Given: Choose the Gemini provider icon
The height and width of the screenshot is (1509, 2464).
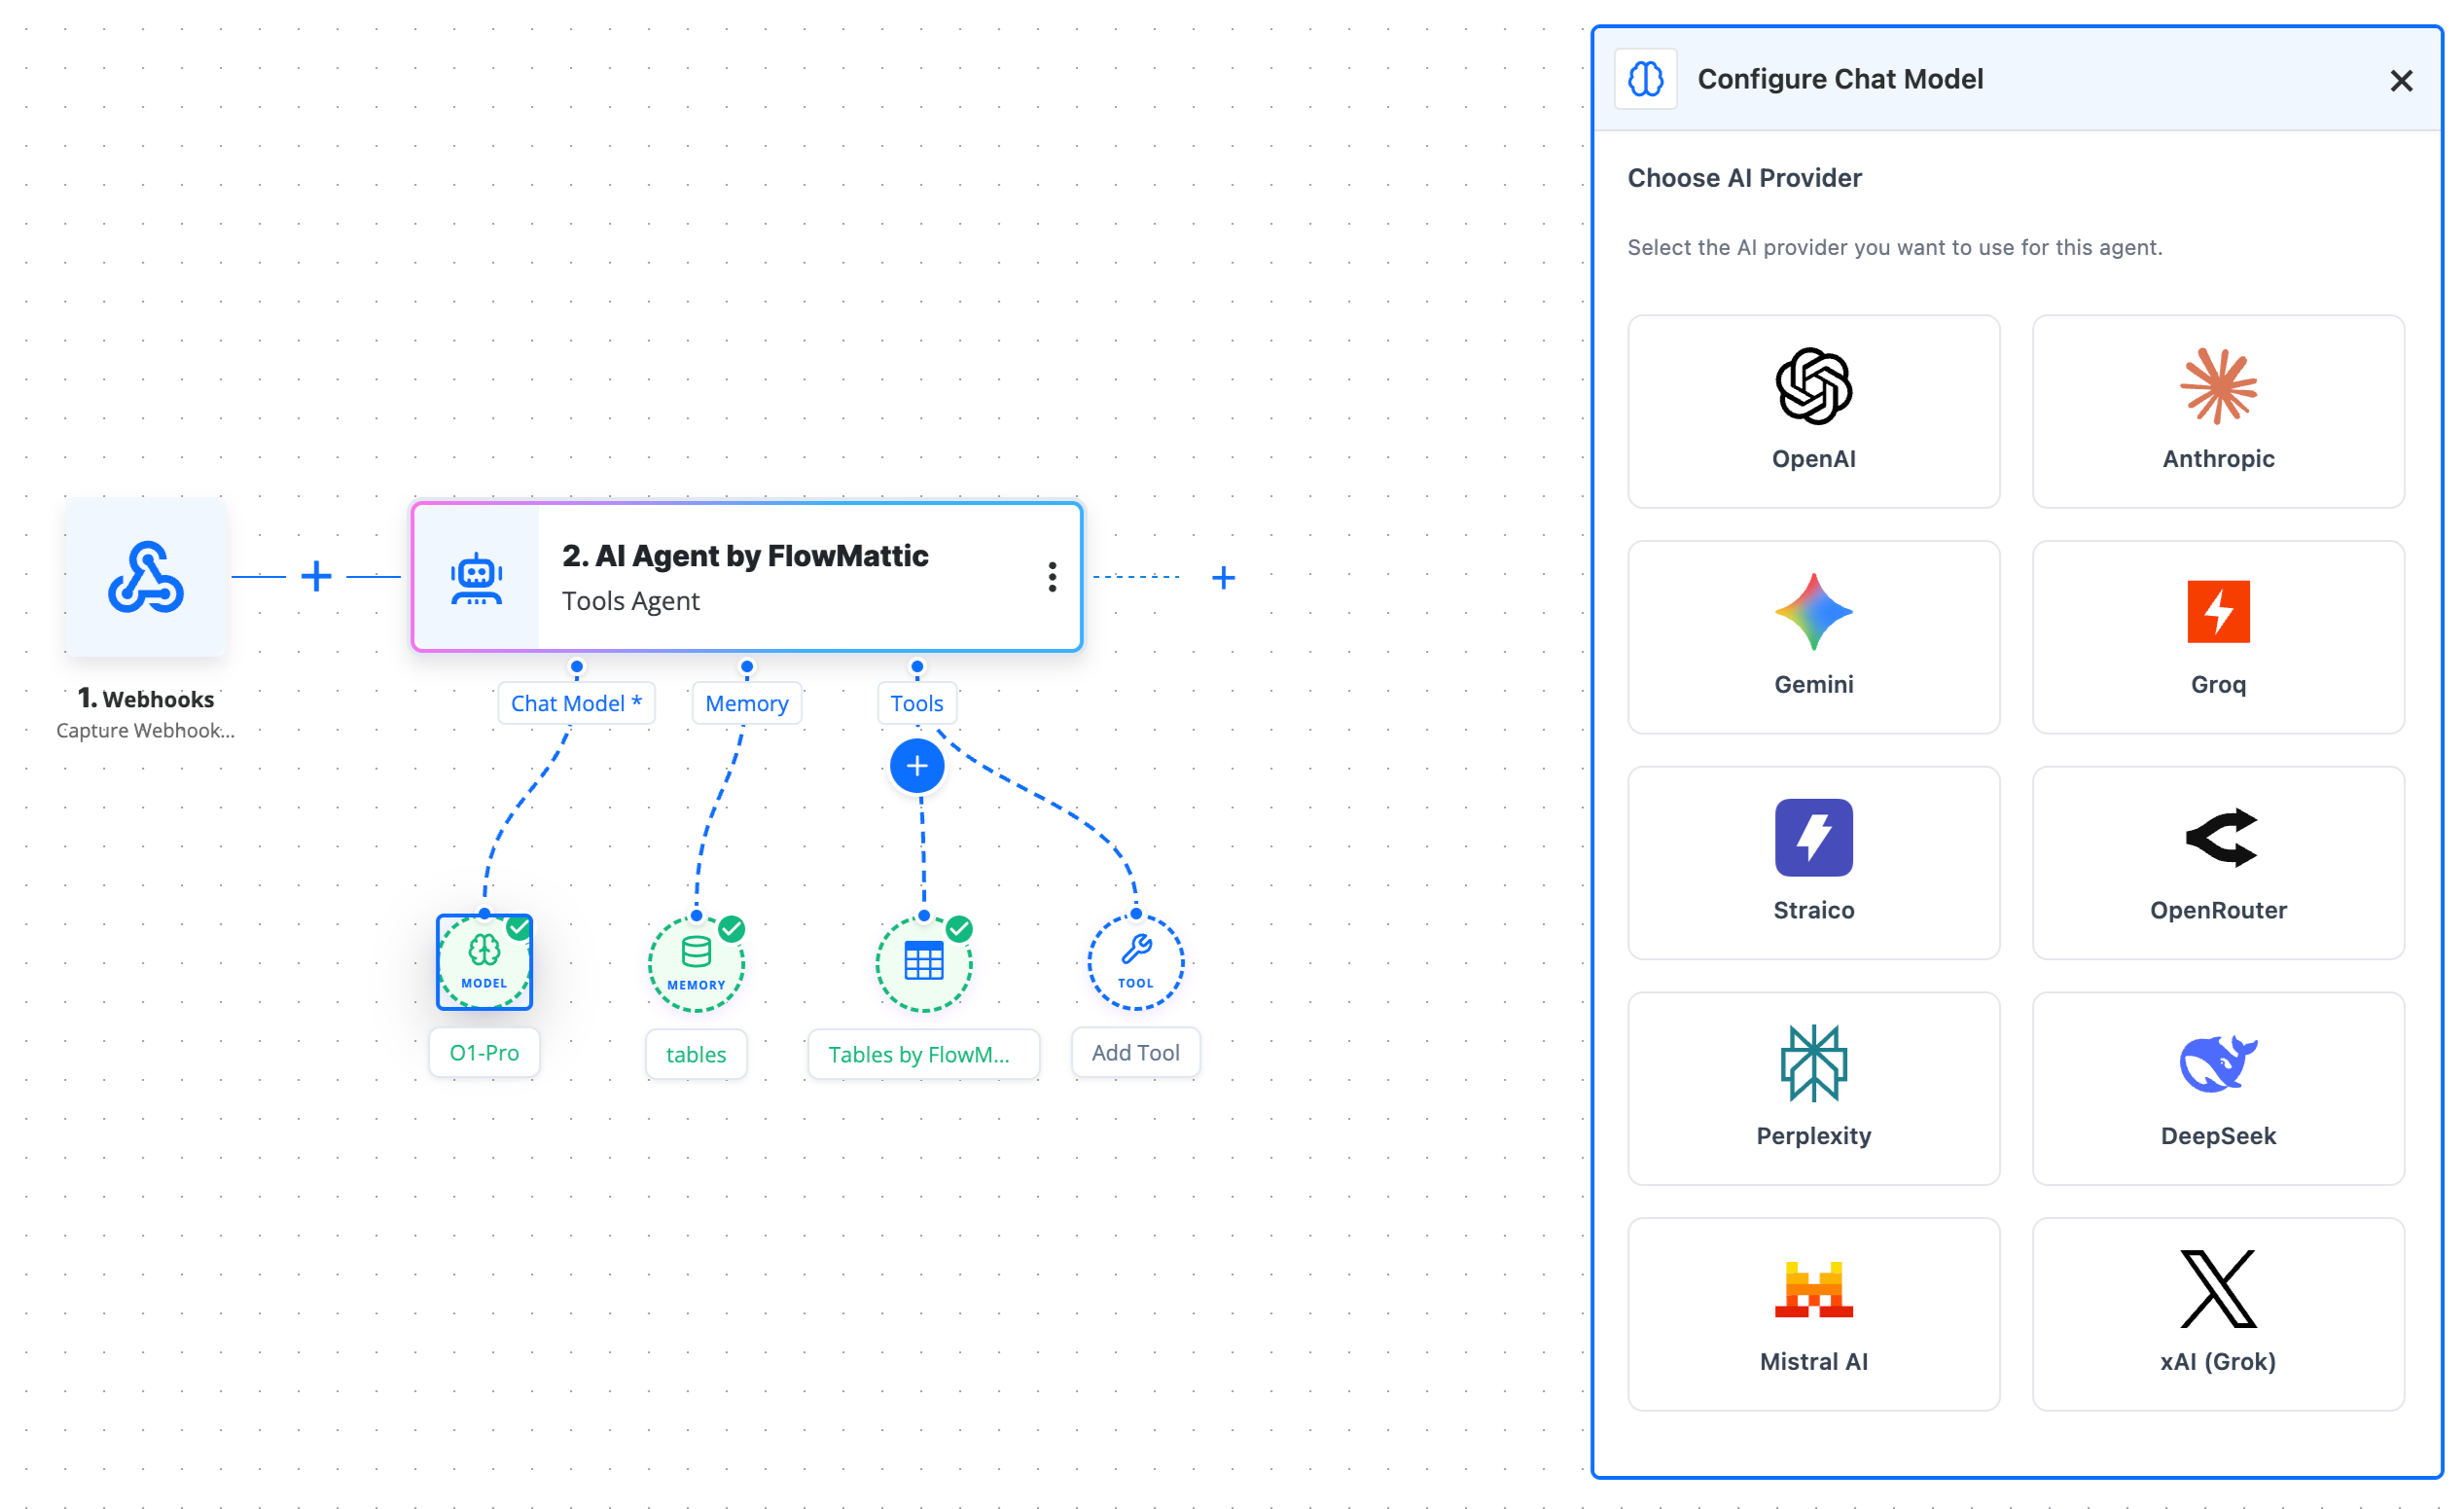Looking at the screenshot, I should pos(1813,615).
